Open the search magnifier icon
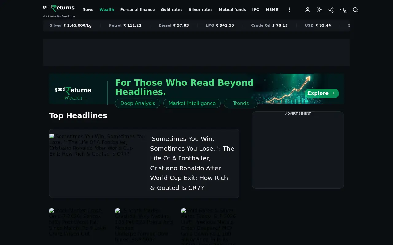393x245 pixels. (x=356, y=10)
